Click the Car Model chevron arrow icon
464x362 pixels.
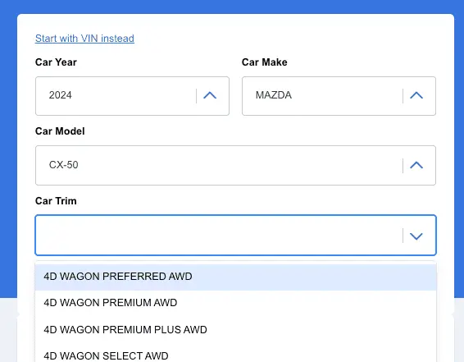point(416,165)
